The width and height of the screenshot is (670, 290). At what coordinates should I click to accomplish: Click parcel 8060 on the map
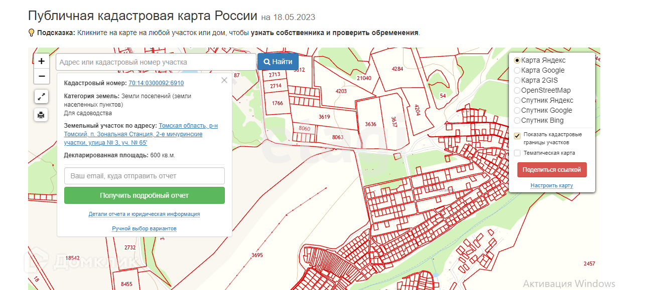click(305, 129)
